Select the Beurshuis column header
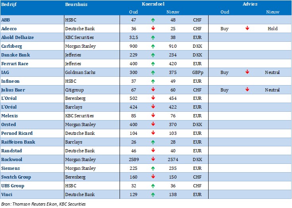292x208 pixels. (x=76, y=4)
